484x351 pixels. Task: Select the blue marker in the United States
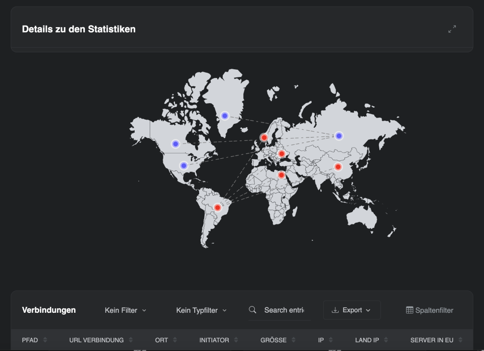tap(184, 166)
